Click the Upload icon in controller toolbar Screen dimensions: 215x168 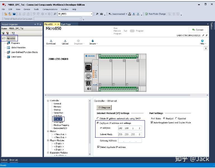point(65,41)
